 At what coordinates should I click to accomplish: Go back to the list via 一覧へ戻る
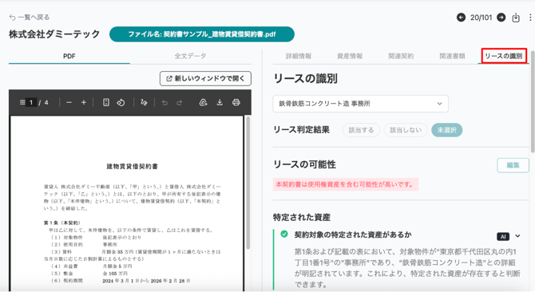[x=30, y=17]
